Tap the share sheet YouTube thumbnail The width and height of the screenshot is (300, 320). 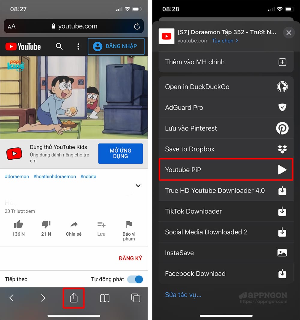[x=166, y=36]
